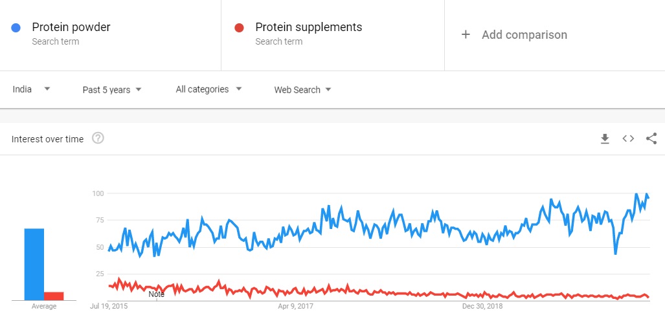Download the Interest over time data

(605, 138)
